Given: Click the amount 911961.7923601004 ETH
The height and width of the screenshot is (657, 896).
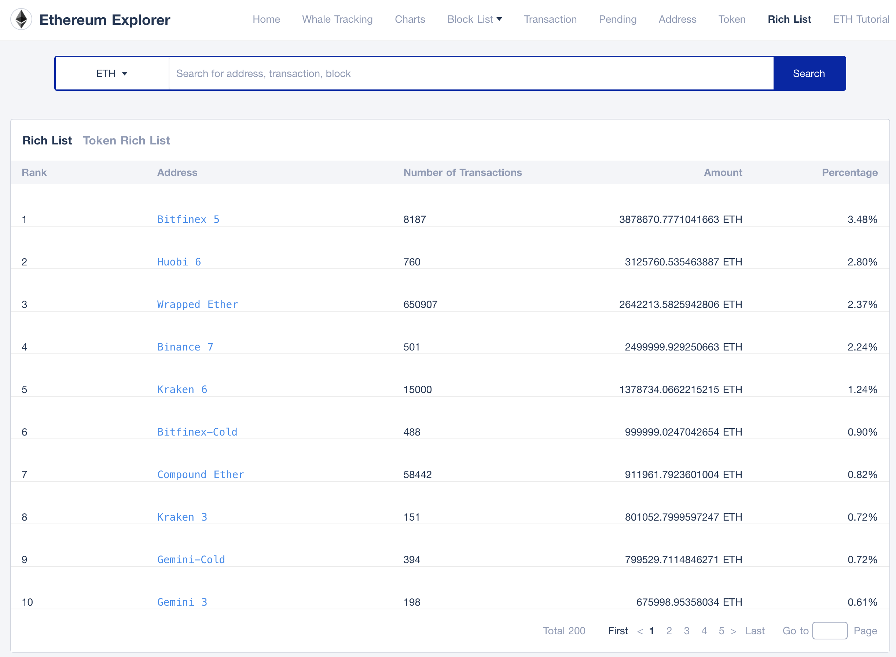Looking at the screenshot, I should tap(683, 474).
